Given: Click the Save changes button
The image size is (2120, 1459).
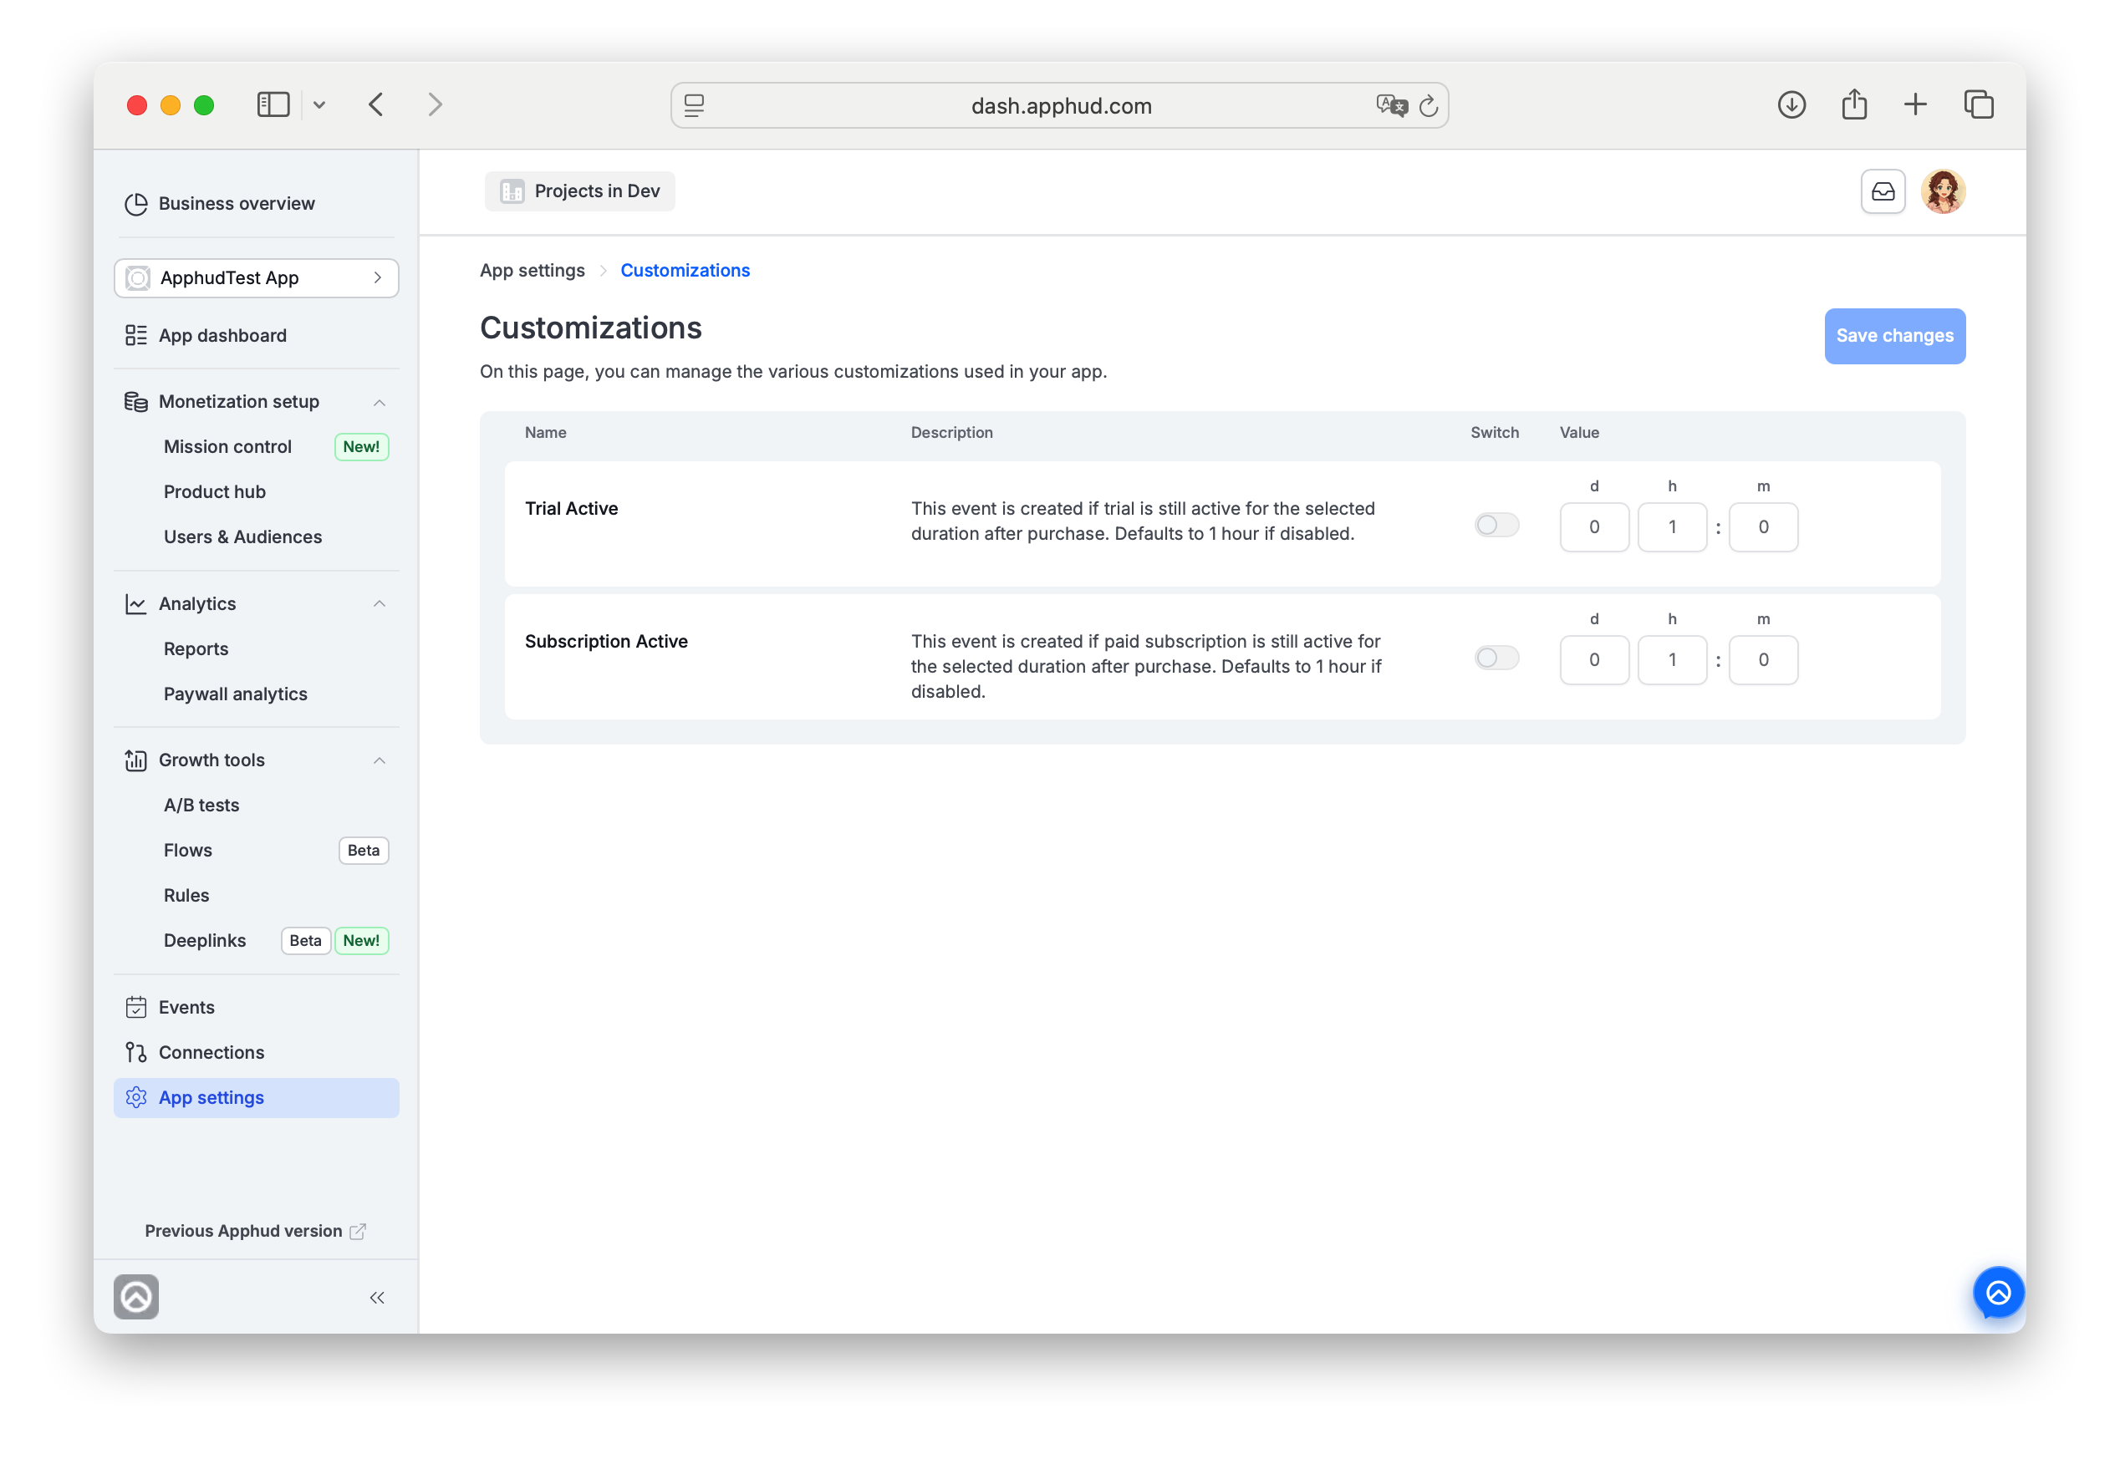Looking at the screenshot, I should coord(1894,335).
